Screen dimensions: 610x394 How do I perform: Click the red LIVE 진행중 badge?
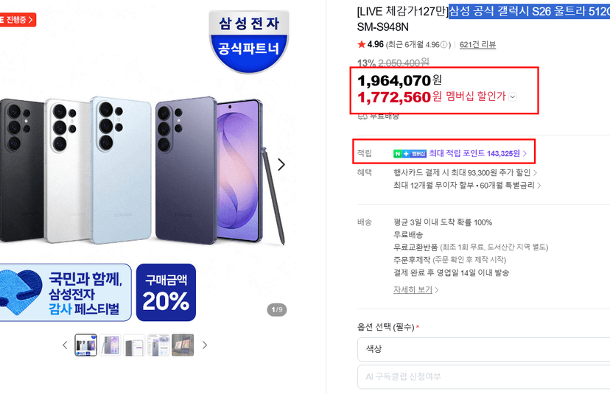point(17,19)
